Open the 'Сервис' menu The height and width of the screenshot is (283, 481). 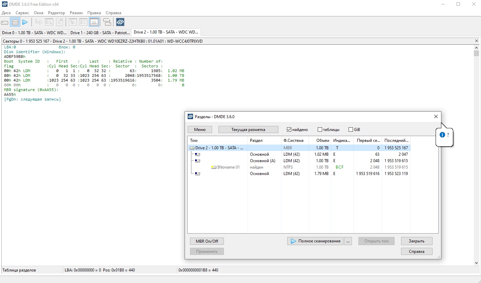click(x=22, y=13)
